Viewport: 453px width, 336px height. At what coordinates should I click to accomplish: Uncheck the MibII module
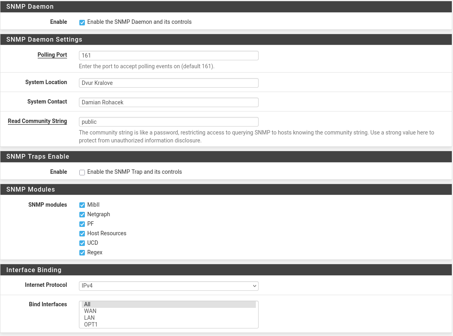[82, 205]
